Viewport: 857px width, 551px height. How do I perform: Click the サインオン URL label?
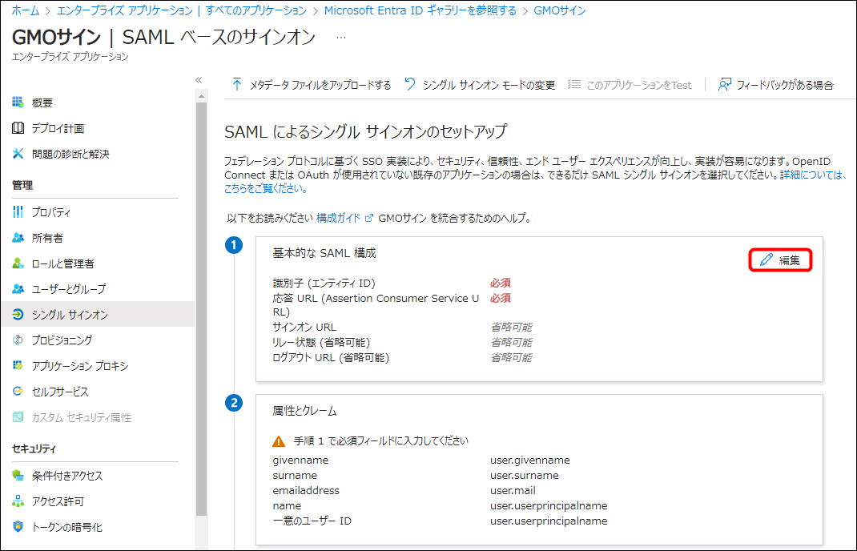click(x=304, y=327)
